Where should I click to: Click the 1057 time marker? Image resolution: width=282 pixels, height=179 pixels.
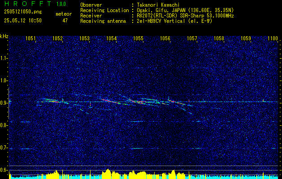point(192,38)
